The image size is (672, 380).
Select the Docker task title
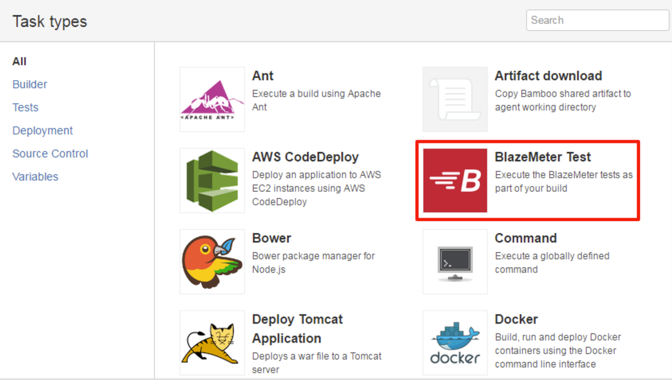516,319
